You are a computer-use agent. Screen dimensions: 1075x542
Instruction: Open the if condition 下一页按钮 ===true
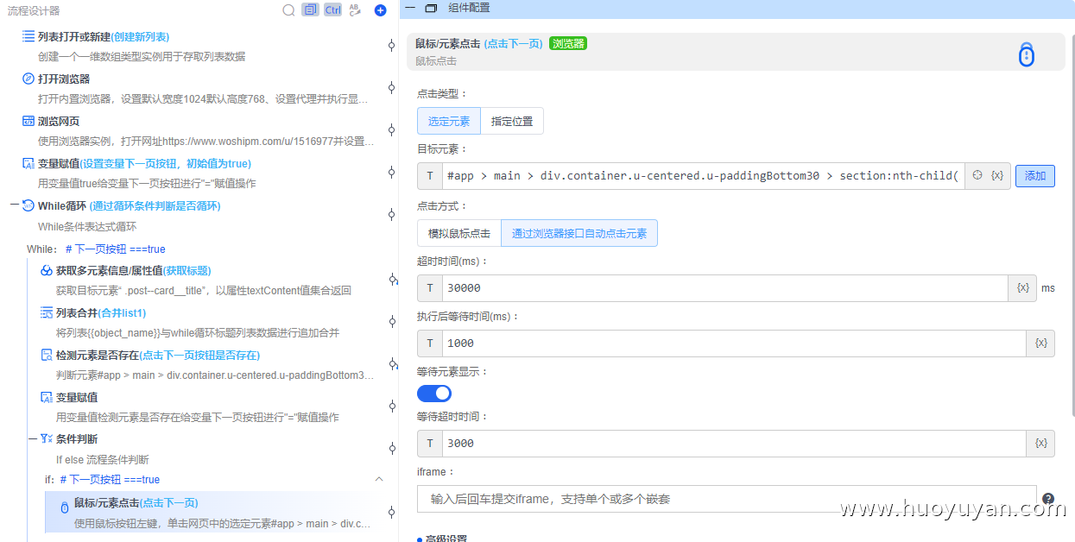[x=110, y=479]
